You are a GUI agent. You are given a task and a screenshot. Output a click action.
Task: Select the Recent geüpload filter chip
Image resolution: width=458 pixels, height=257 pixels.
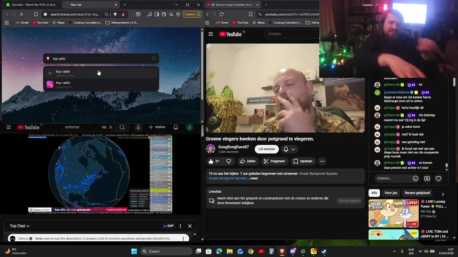[x=417, y=193]
